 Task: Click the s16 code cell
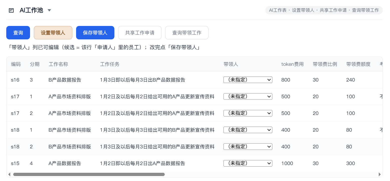coord(15,80)
